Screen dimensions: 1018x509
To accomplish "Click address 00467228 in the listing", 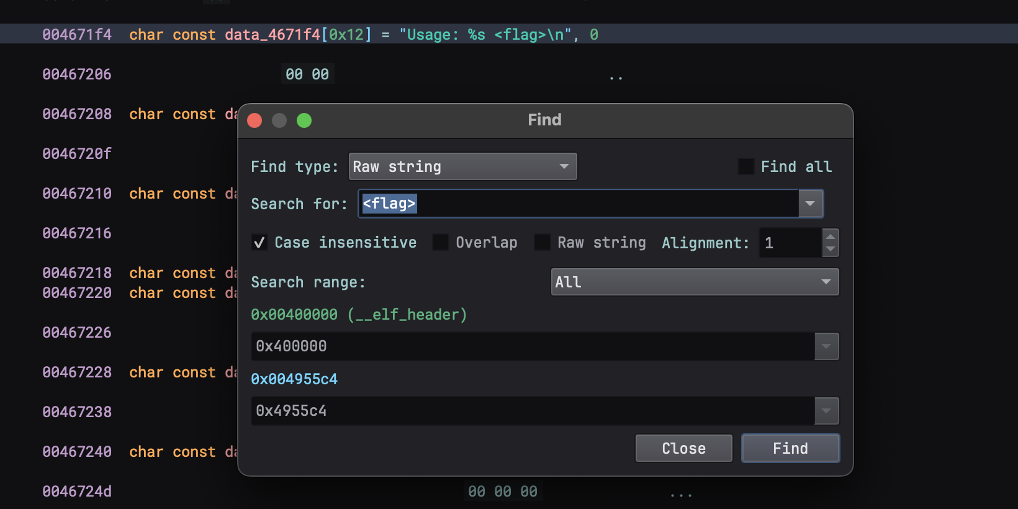I will coord(77,372).
